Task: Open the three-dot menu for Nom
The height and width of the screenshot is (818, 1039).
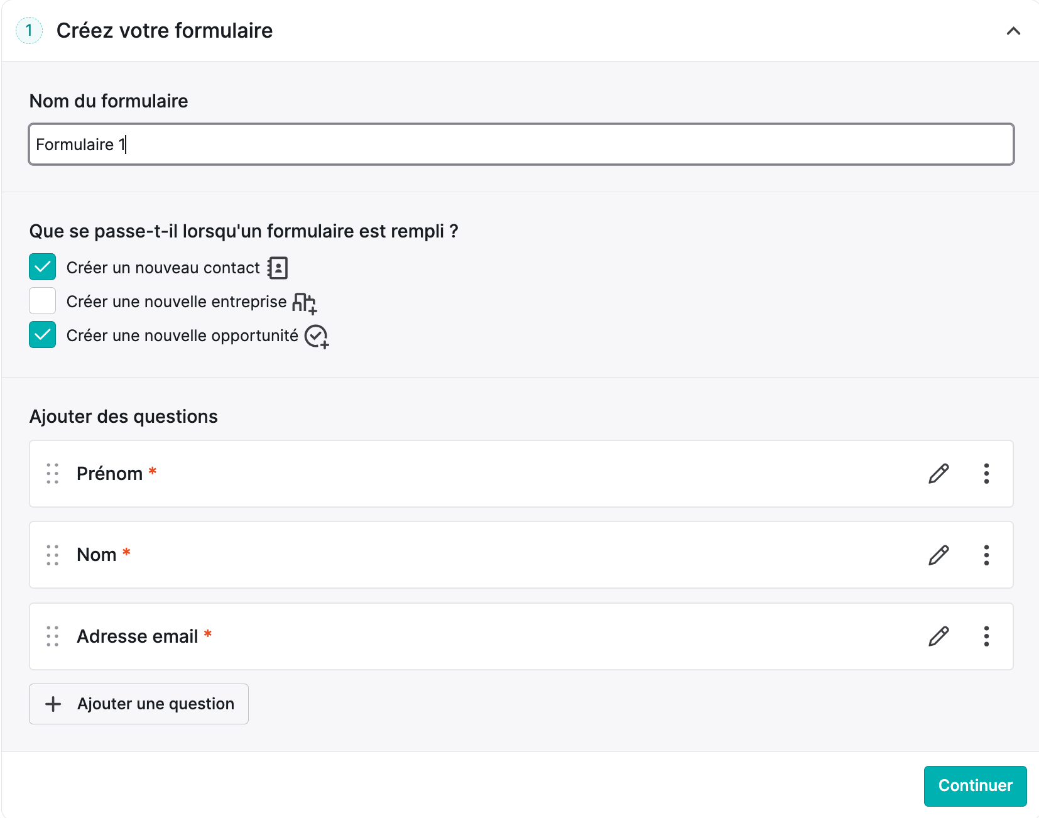Action: 986,555
